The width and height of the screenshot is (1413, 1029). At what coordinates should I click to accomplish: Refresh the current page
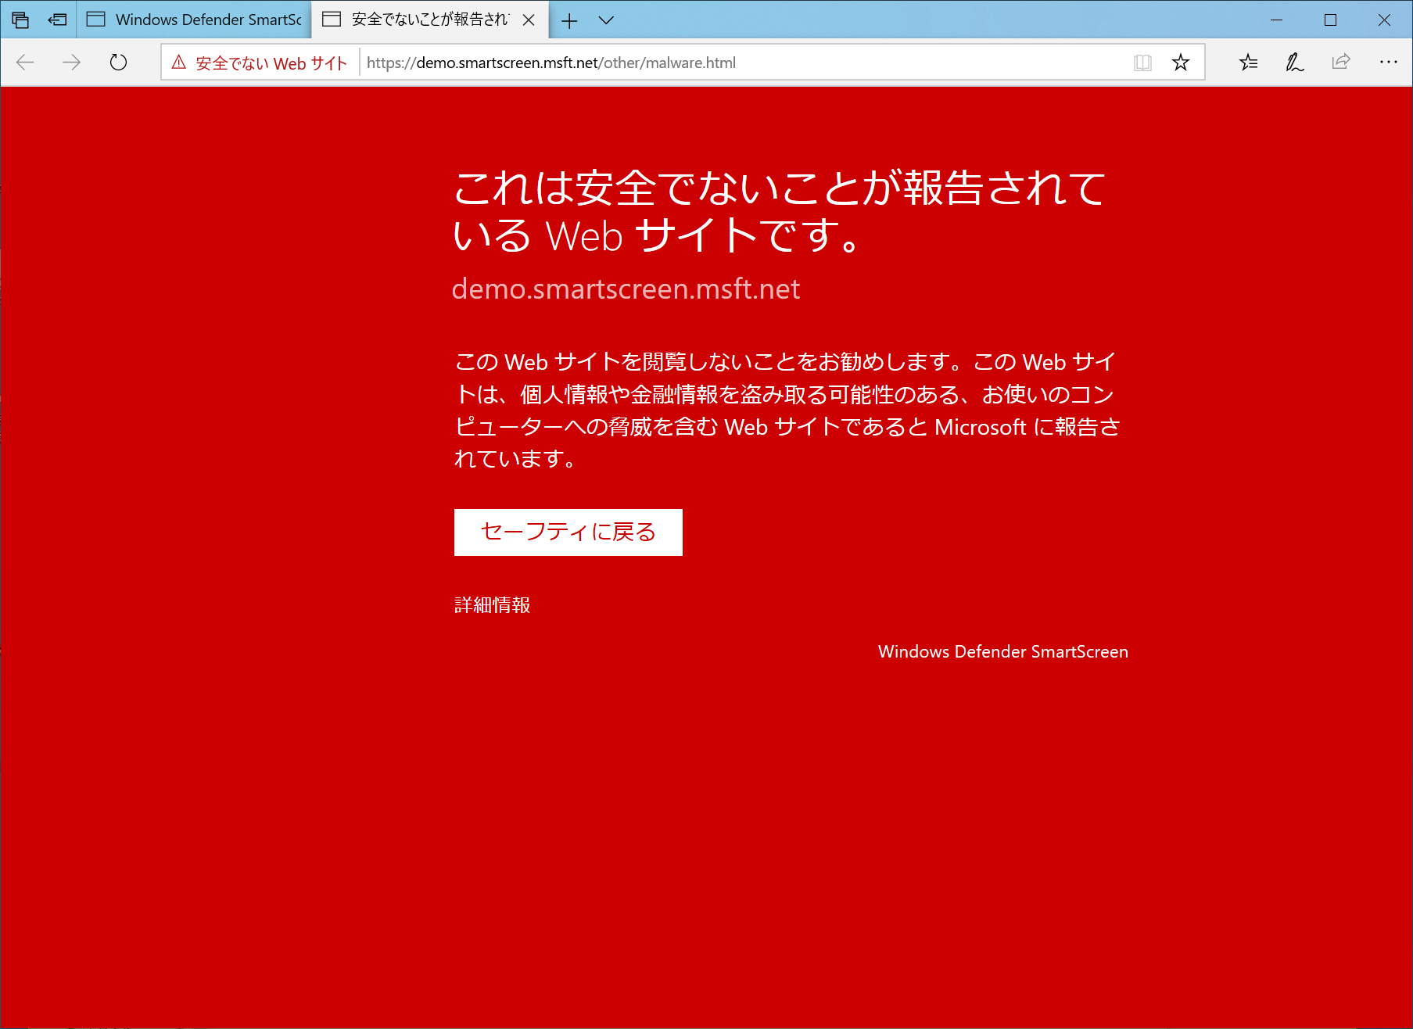pos(118,63)
